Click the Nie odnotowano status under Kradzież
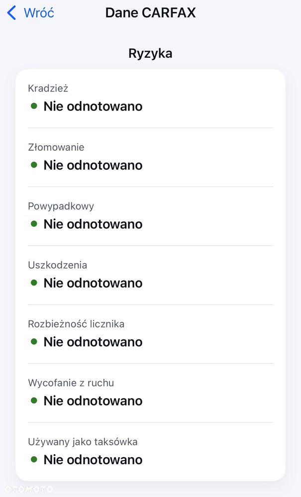This screenshot has height=497, width=301. [x=93, y=106]
